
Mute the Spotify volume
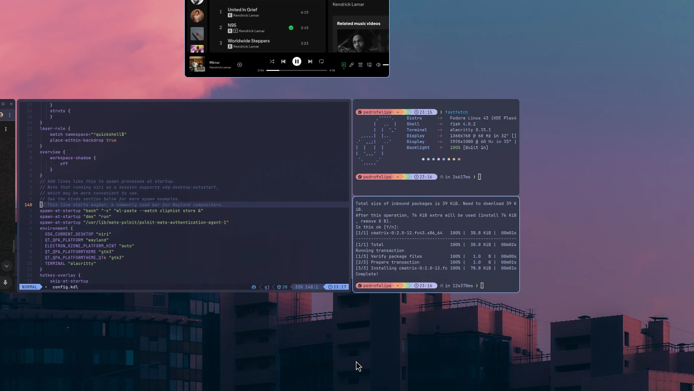coord(378,65)
